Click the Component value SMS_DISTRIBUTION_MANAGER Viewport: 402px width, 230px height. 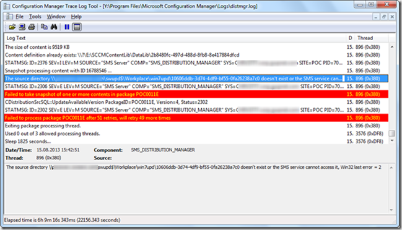tap(163, 150)
